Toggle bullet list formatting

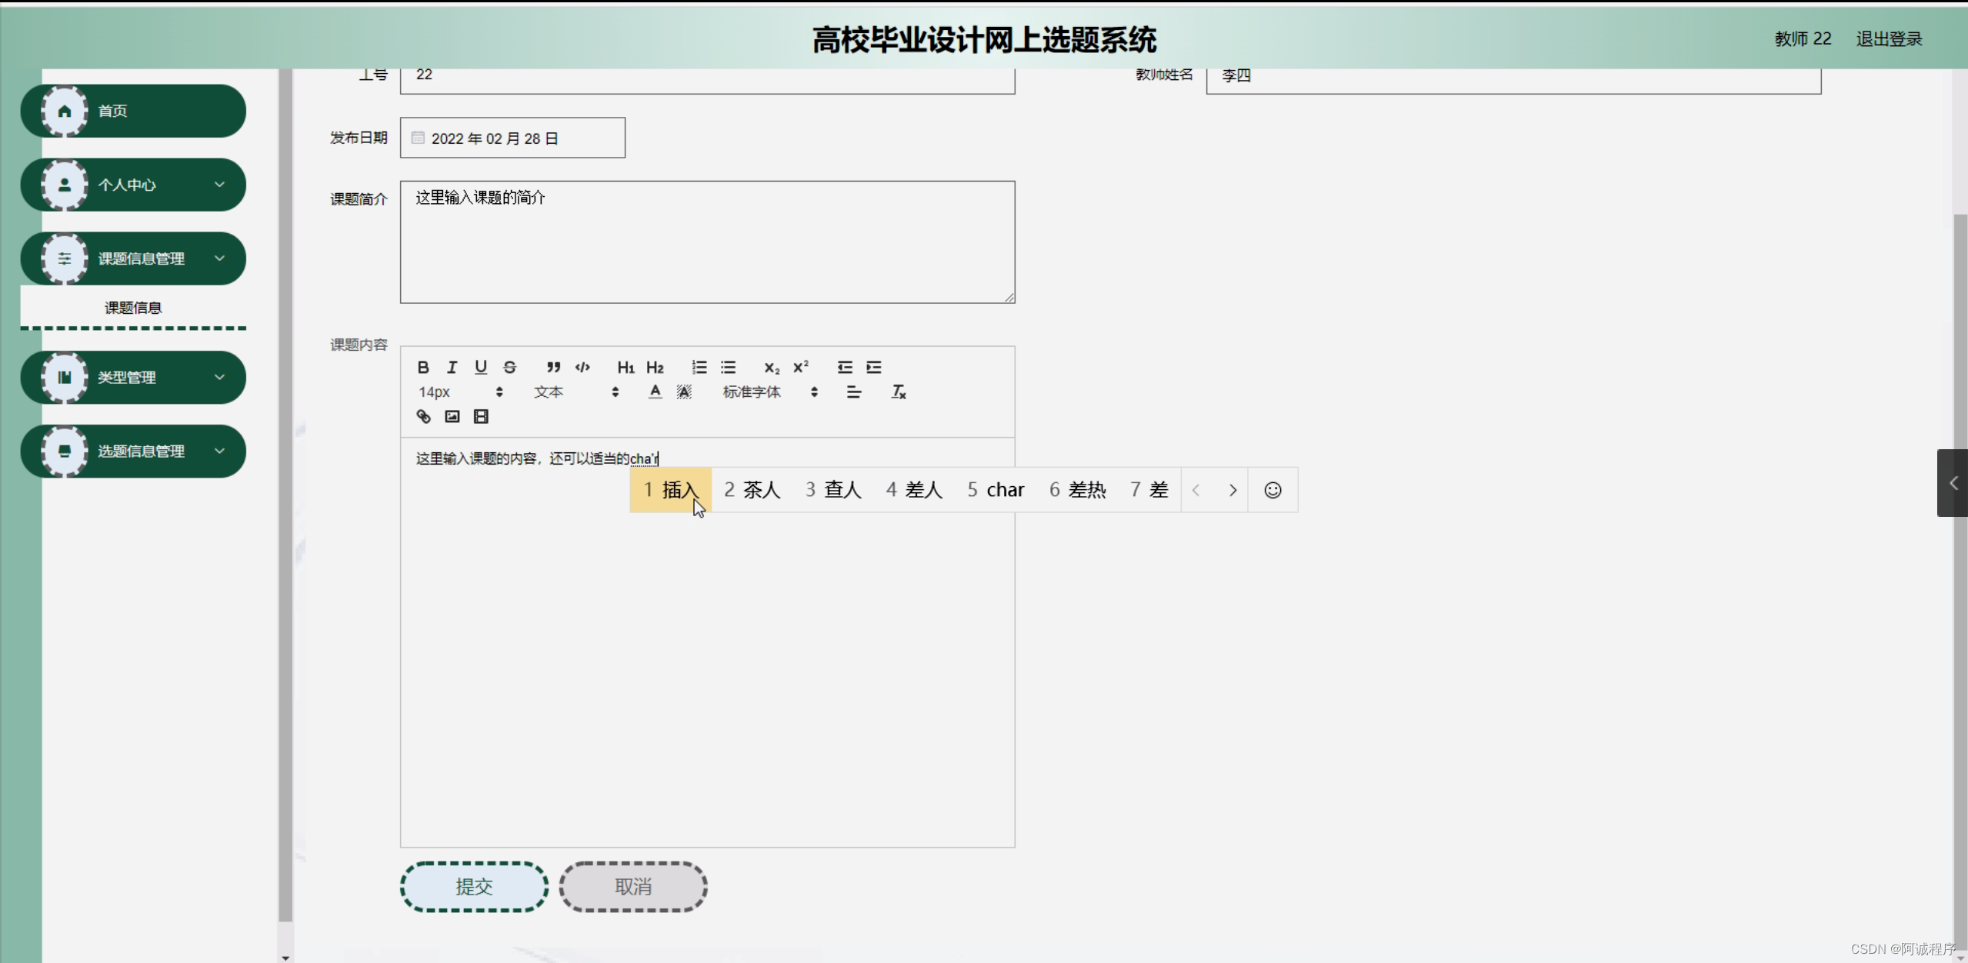pos(728,367)
